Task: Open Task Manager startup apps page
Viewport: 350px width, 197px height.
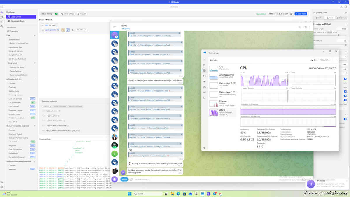Action: pyautogui.click(x=204, y=81)
